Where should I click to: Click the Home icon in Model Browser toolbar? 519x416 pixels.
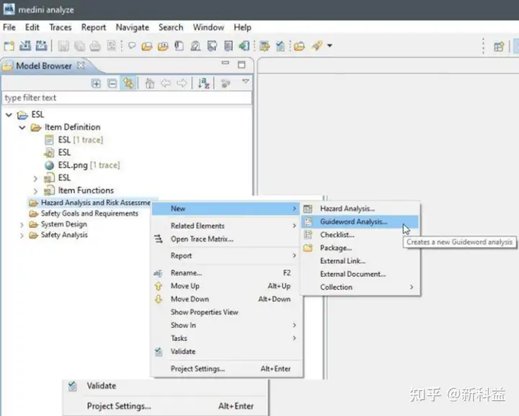pyautogui.click(x=150, y=83)
